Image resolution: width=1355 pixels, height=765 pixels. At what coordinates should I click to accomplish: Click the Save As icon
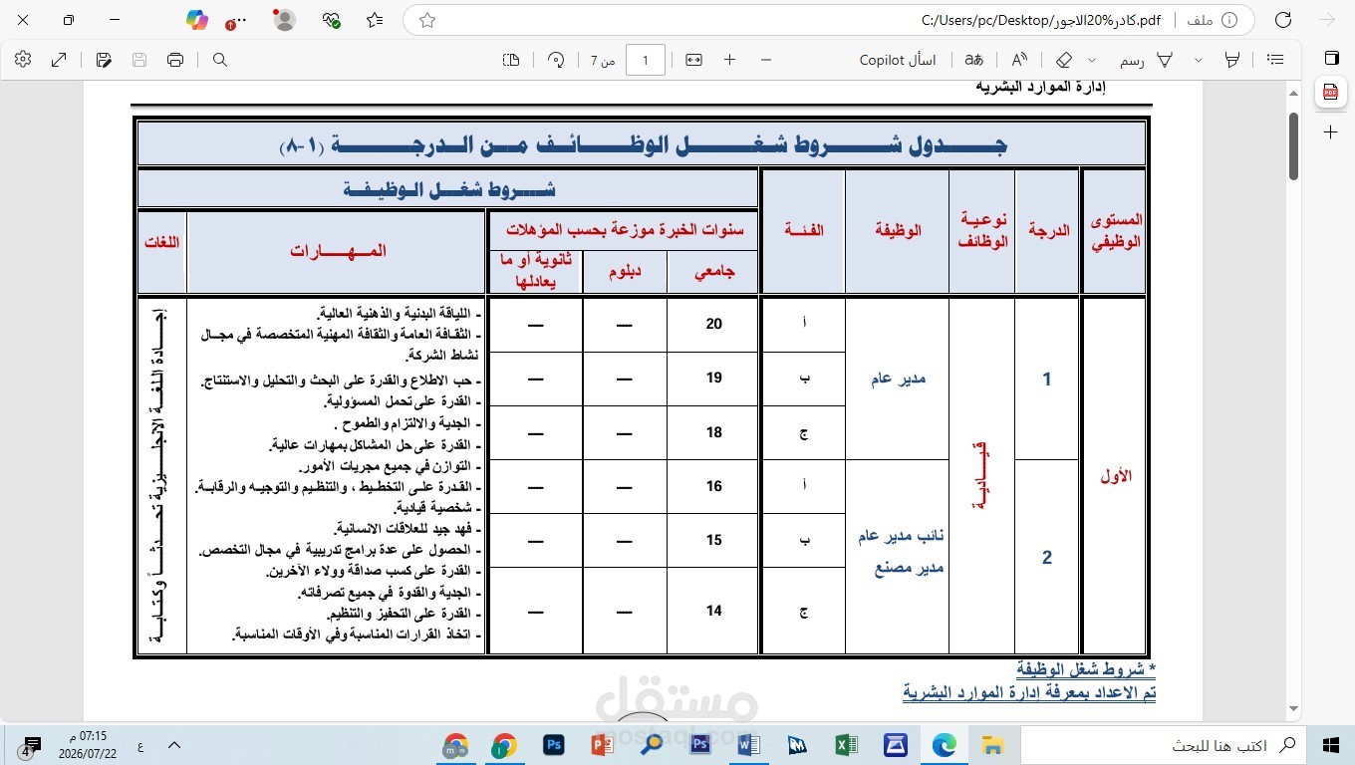click(x=104, y=60)
